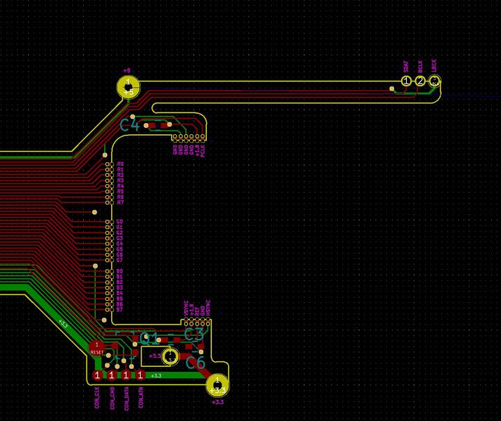Click the PCLK pin label near C4
Image resolution: width=501 pixels, height=421 pixels.
203,149
